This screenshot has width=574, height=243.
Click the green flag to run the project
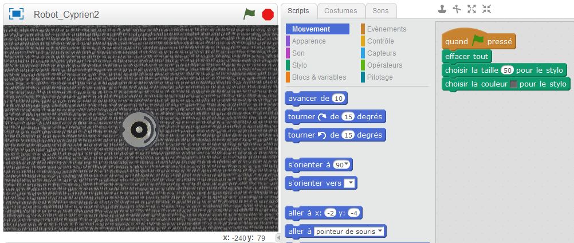pyautogui.click(x=249, y=14)
